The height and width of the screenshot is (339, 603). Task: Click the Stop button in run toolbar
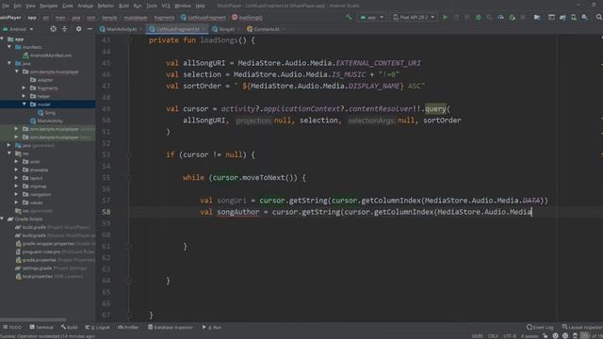tap(523, 17)
